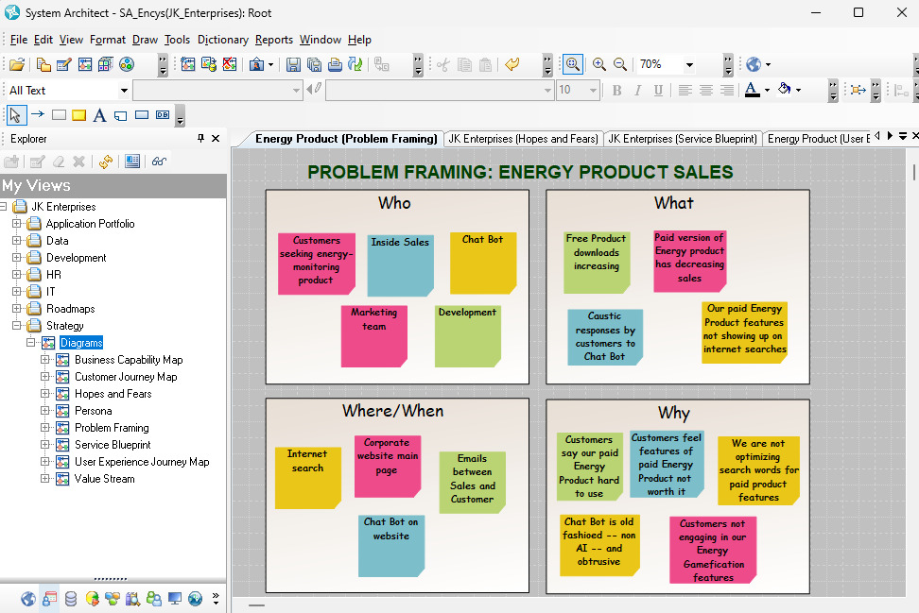Open the diagram tabs list dropdown arrow

903,136
